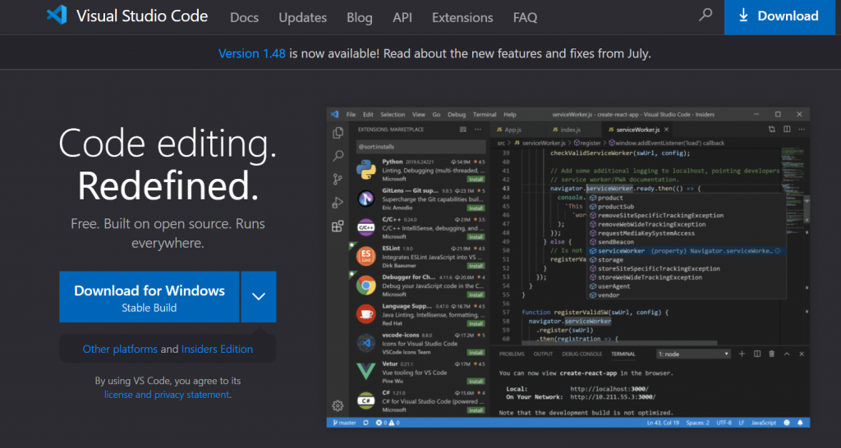Click the notifications bell status bar icon
The image size is (841, 448).
click(800, 423)
